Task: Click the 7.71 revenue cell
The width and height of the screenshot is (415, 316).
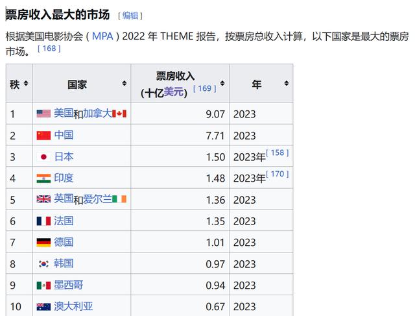Action: click(180, 135)
